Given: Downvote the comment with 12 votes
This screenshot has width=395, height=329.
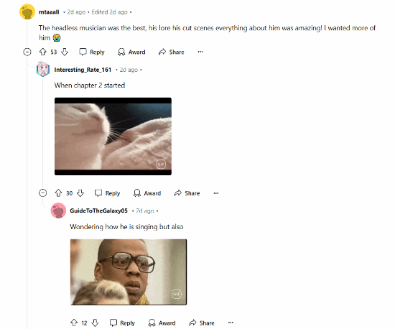Looking at the screenshot, I should (95, 323).
